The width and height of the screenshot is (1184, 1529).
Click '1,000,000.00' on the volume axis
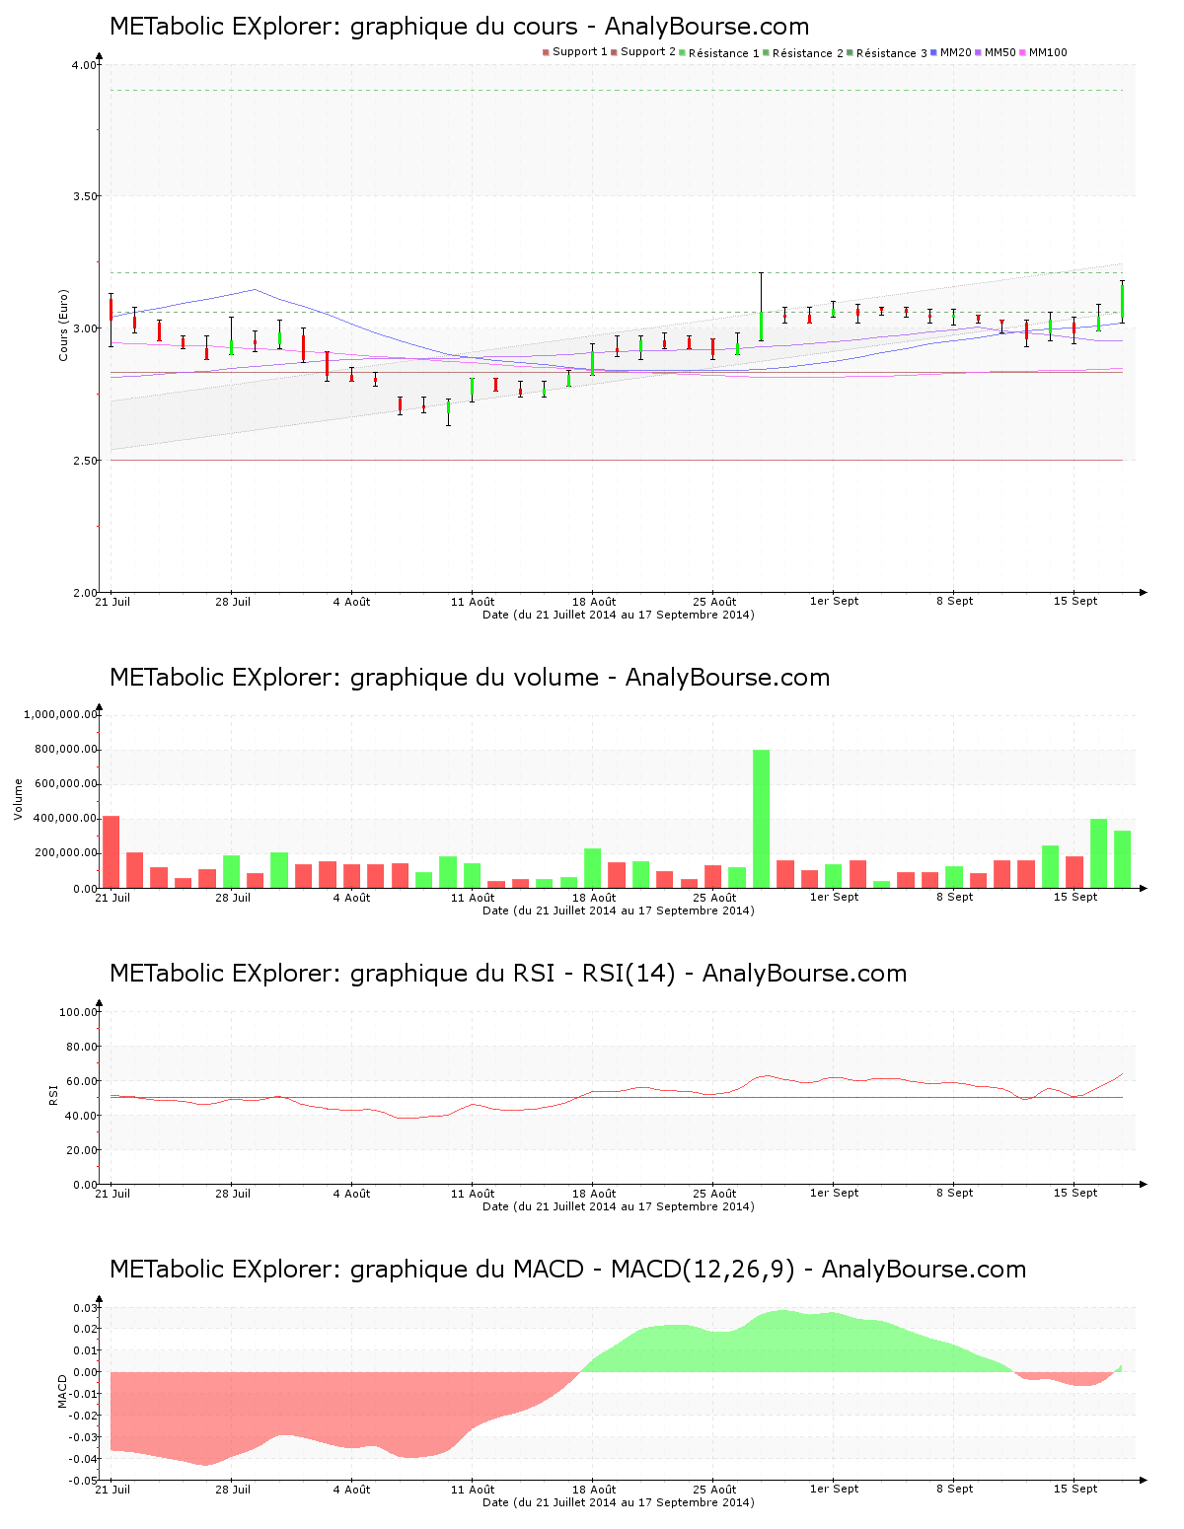coord(61,714)
